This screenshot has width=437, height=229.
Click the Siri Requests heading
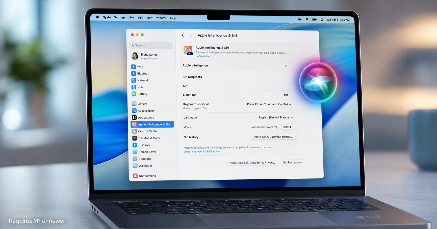pyautogui.click(x=192, y=77)
